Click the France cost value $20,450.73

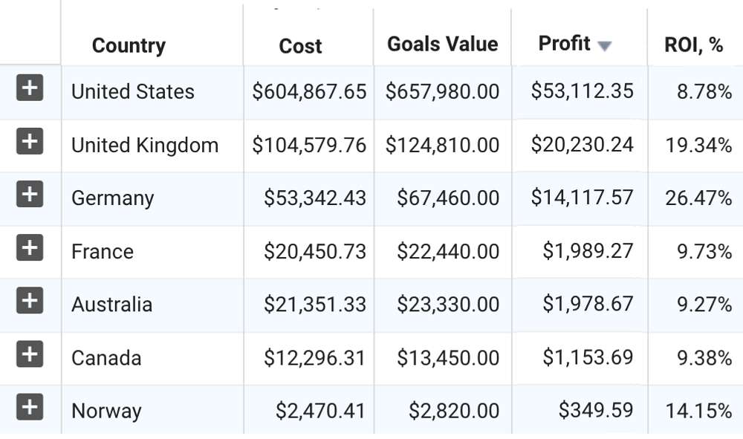315,252
